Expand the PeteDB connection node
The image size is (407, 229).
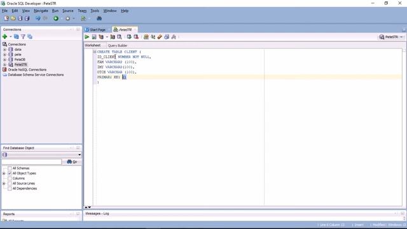point(4,59)
